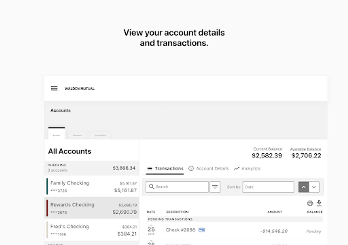Print the transaction list
348x245 pixels.
click(310, 203)
